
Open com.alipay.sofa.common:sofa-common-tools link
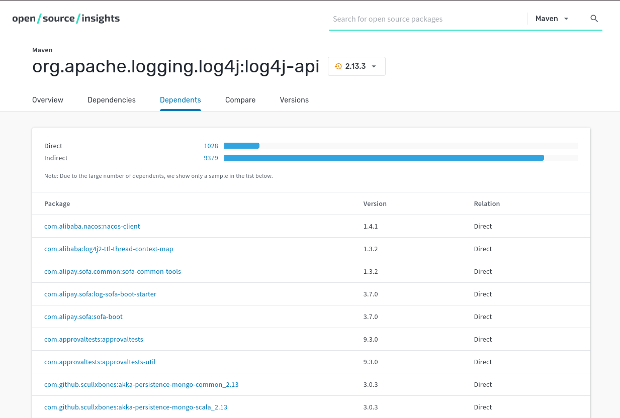(113, 271)
